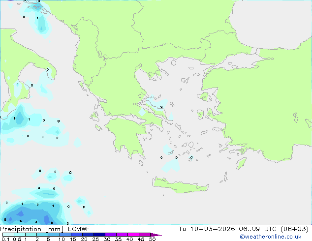
Task: Click the 'Precipitation [mm]' title label
Action: tap(32, 229)
